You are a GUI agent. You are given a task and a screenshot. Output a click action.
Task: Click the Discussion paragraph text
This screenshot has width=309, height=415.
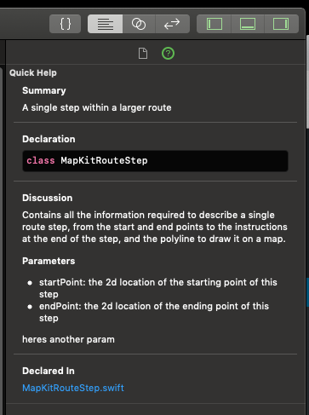click(155, 227)
